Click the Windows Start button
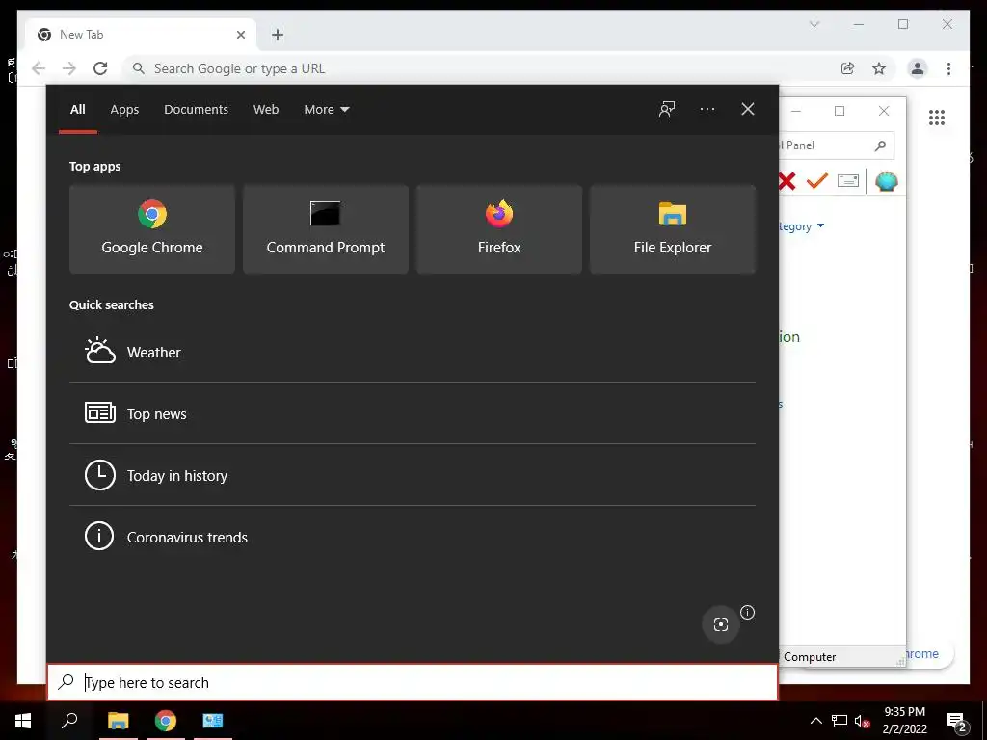 click(x=23, y=721)
